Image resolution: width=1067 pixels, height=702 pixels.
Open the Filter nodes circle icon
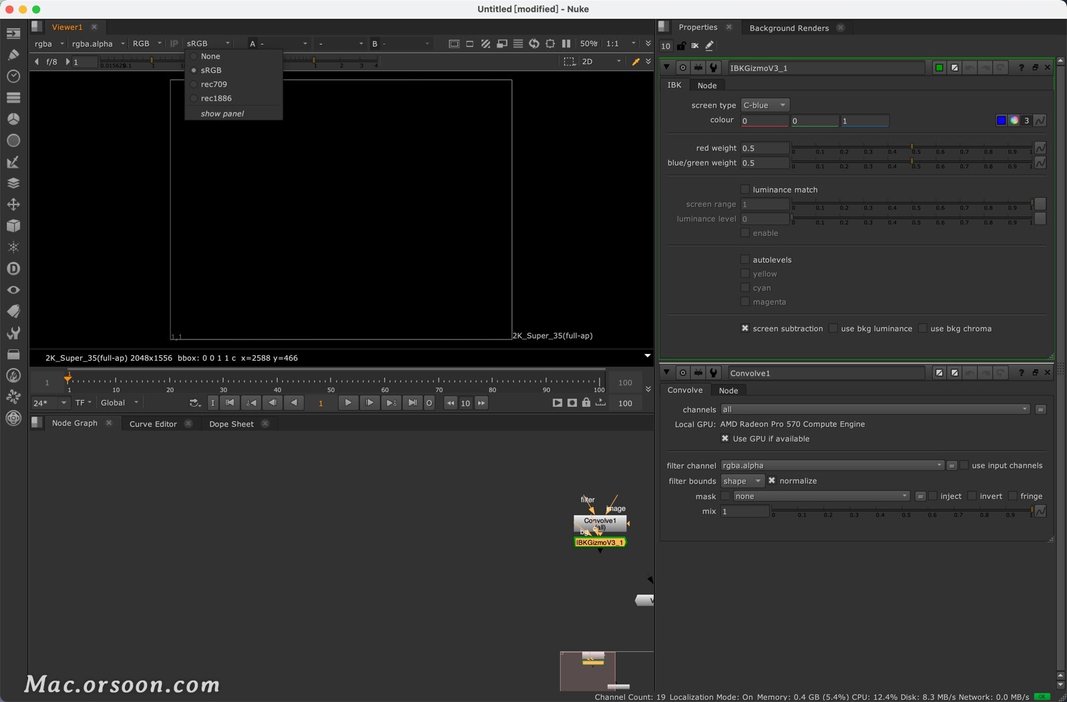coord(13,140)
